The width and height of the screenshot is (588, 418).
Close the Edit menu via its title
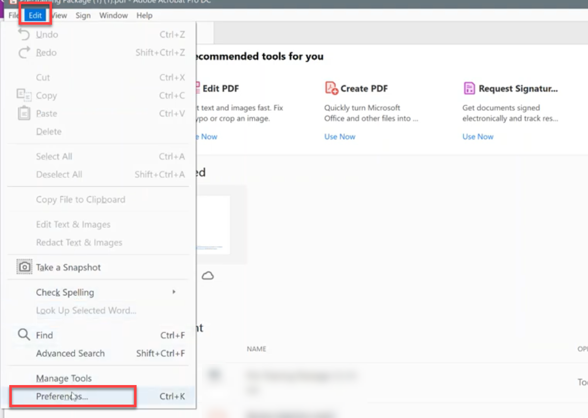[x=35, y=15]
